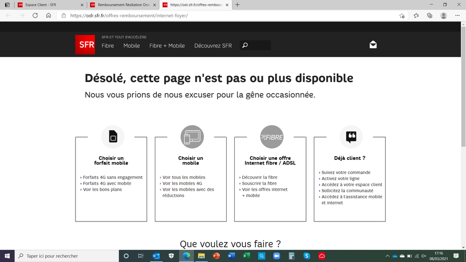This screenshot has height=262, width=466.
Task: Open PowerPoint from the taskbar
Action: [x=216, y=256]
